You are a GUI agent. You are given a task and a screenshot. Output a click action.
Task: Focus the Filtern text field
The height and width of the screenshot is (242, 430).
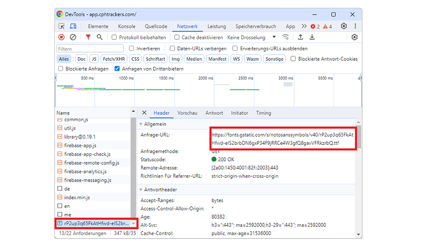tap(90, 48)
